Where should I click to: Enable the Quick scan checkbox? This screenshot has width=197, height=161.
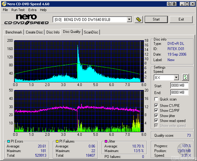(x=156, y=99)
